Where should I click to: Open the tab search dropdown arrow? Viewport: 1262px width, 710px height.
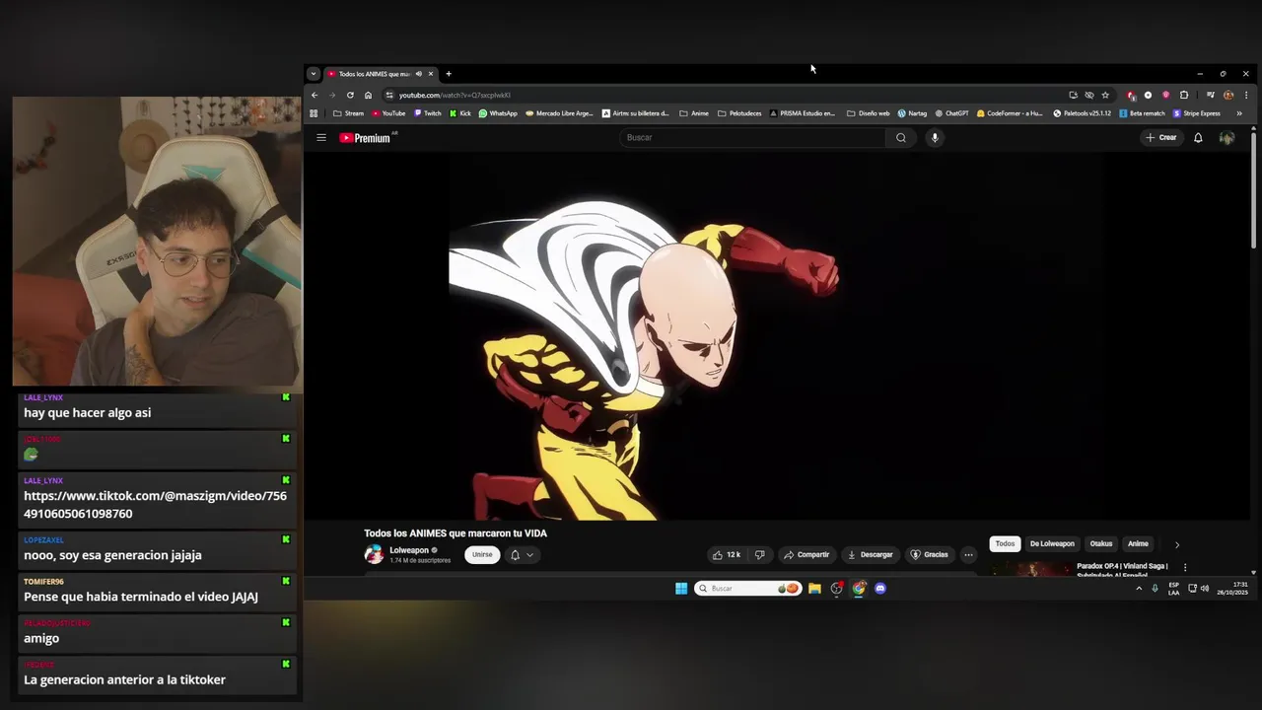click(314, 74)
